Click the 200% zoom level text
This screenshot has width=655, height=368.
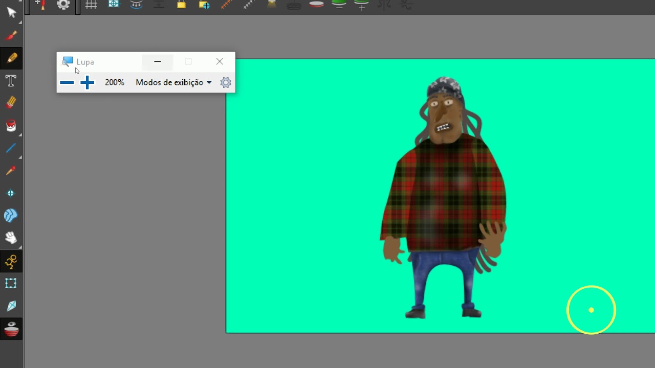coord(115,82)
